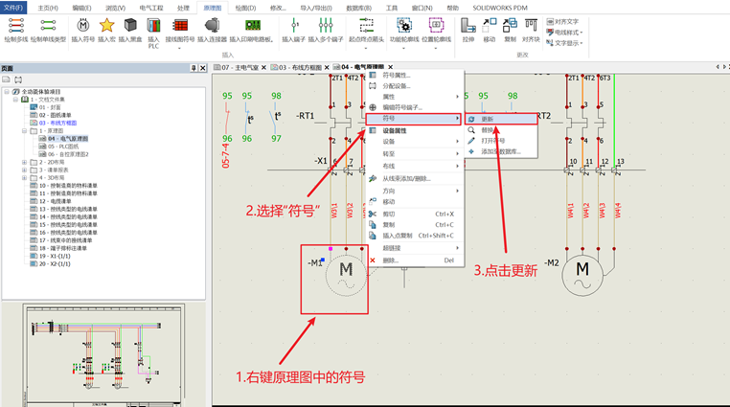730x407 pixels.
Task: Open dropdown arrow under 位置轮廓线
Action: (436, 49)
